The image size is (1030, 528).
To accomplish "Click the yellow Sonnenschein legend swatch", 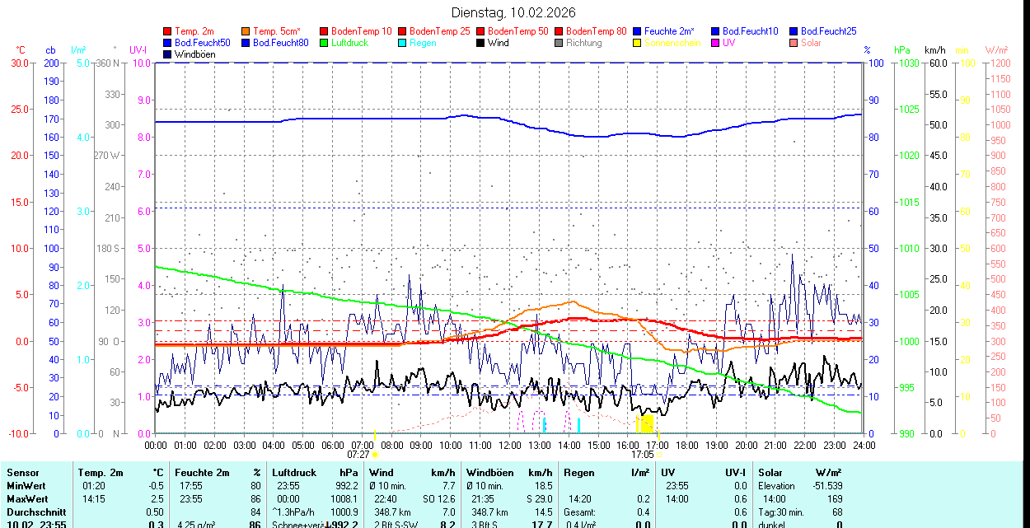I will (x=637, y=43).
